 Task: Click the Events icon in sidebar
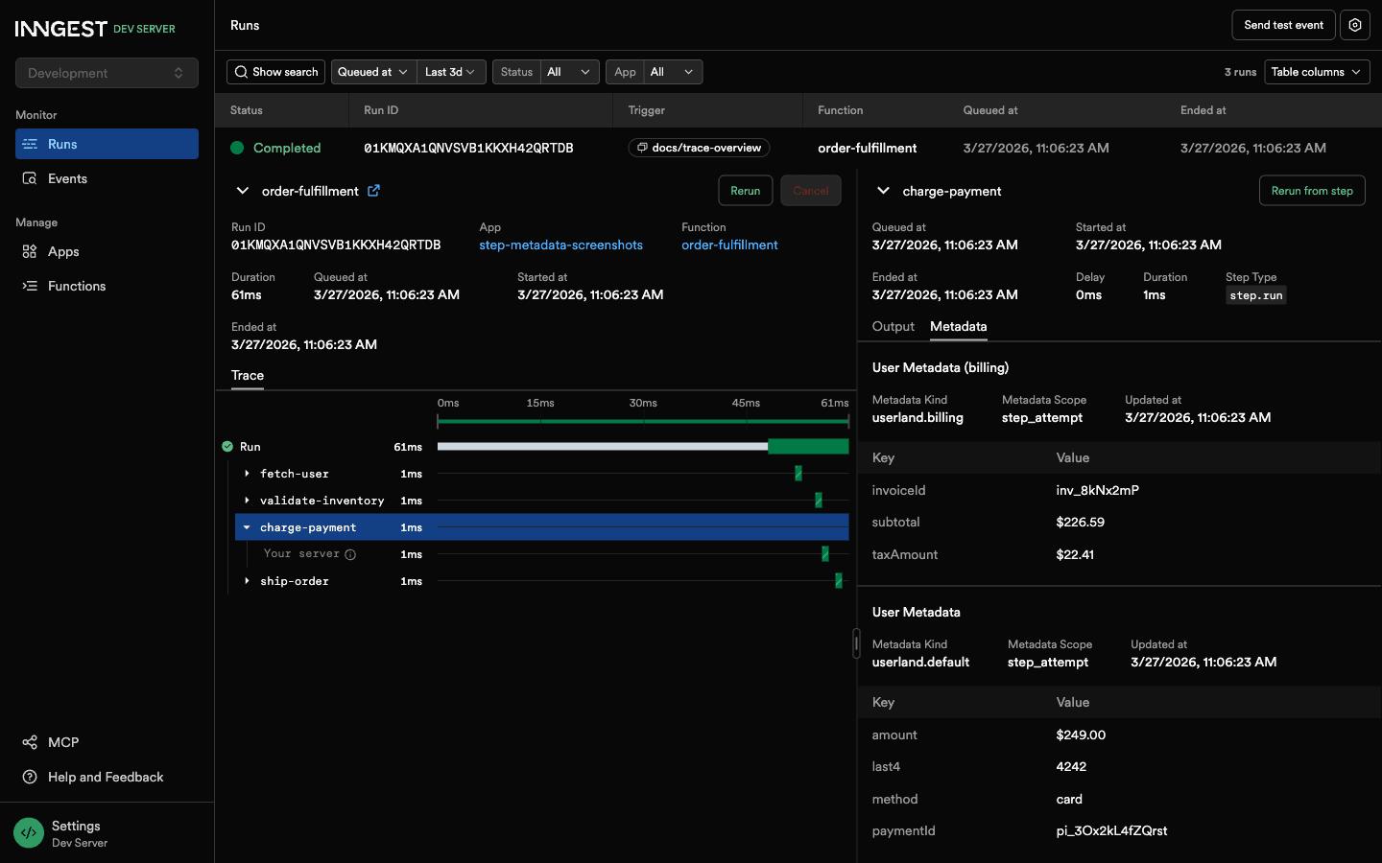30,178
